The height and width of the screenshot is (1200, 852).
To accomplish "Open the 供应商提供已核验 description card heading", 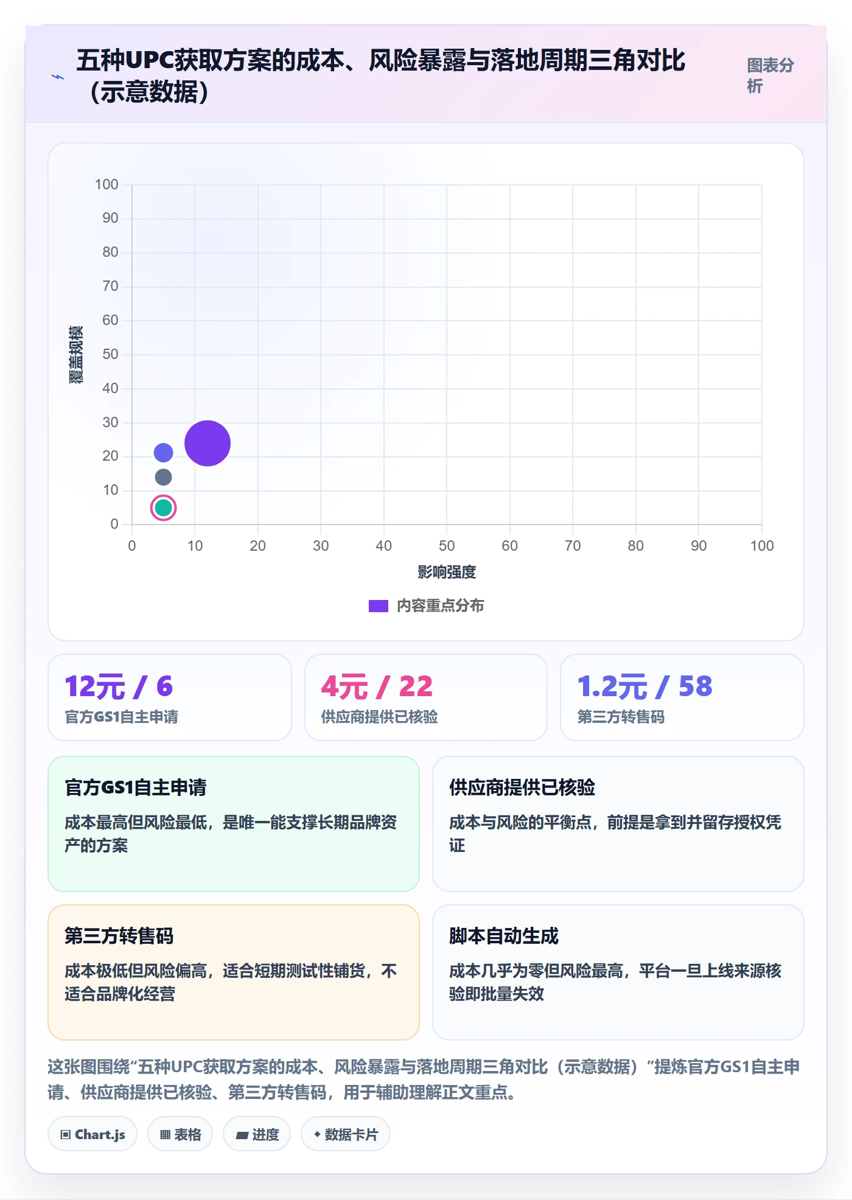I will click(522, 787).
